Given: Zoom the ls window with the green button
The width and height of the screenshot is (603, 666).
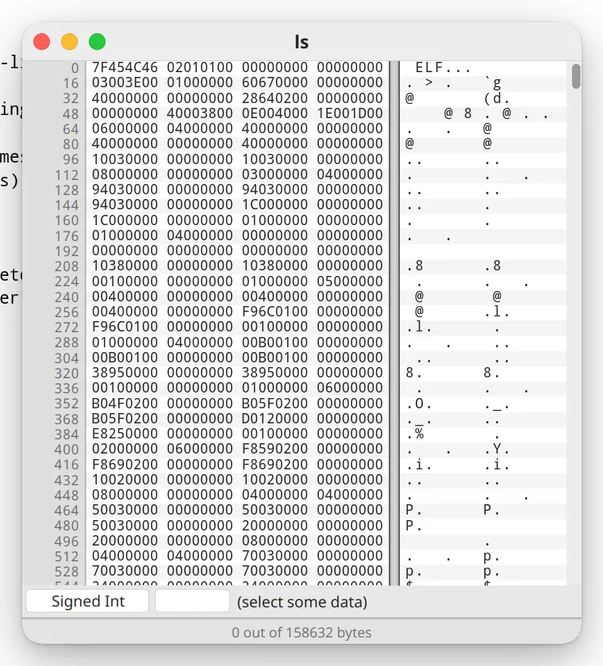Looking at the screenshot, I should point(97,41).
